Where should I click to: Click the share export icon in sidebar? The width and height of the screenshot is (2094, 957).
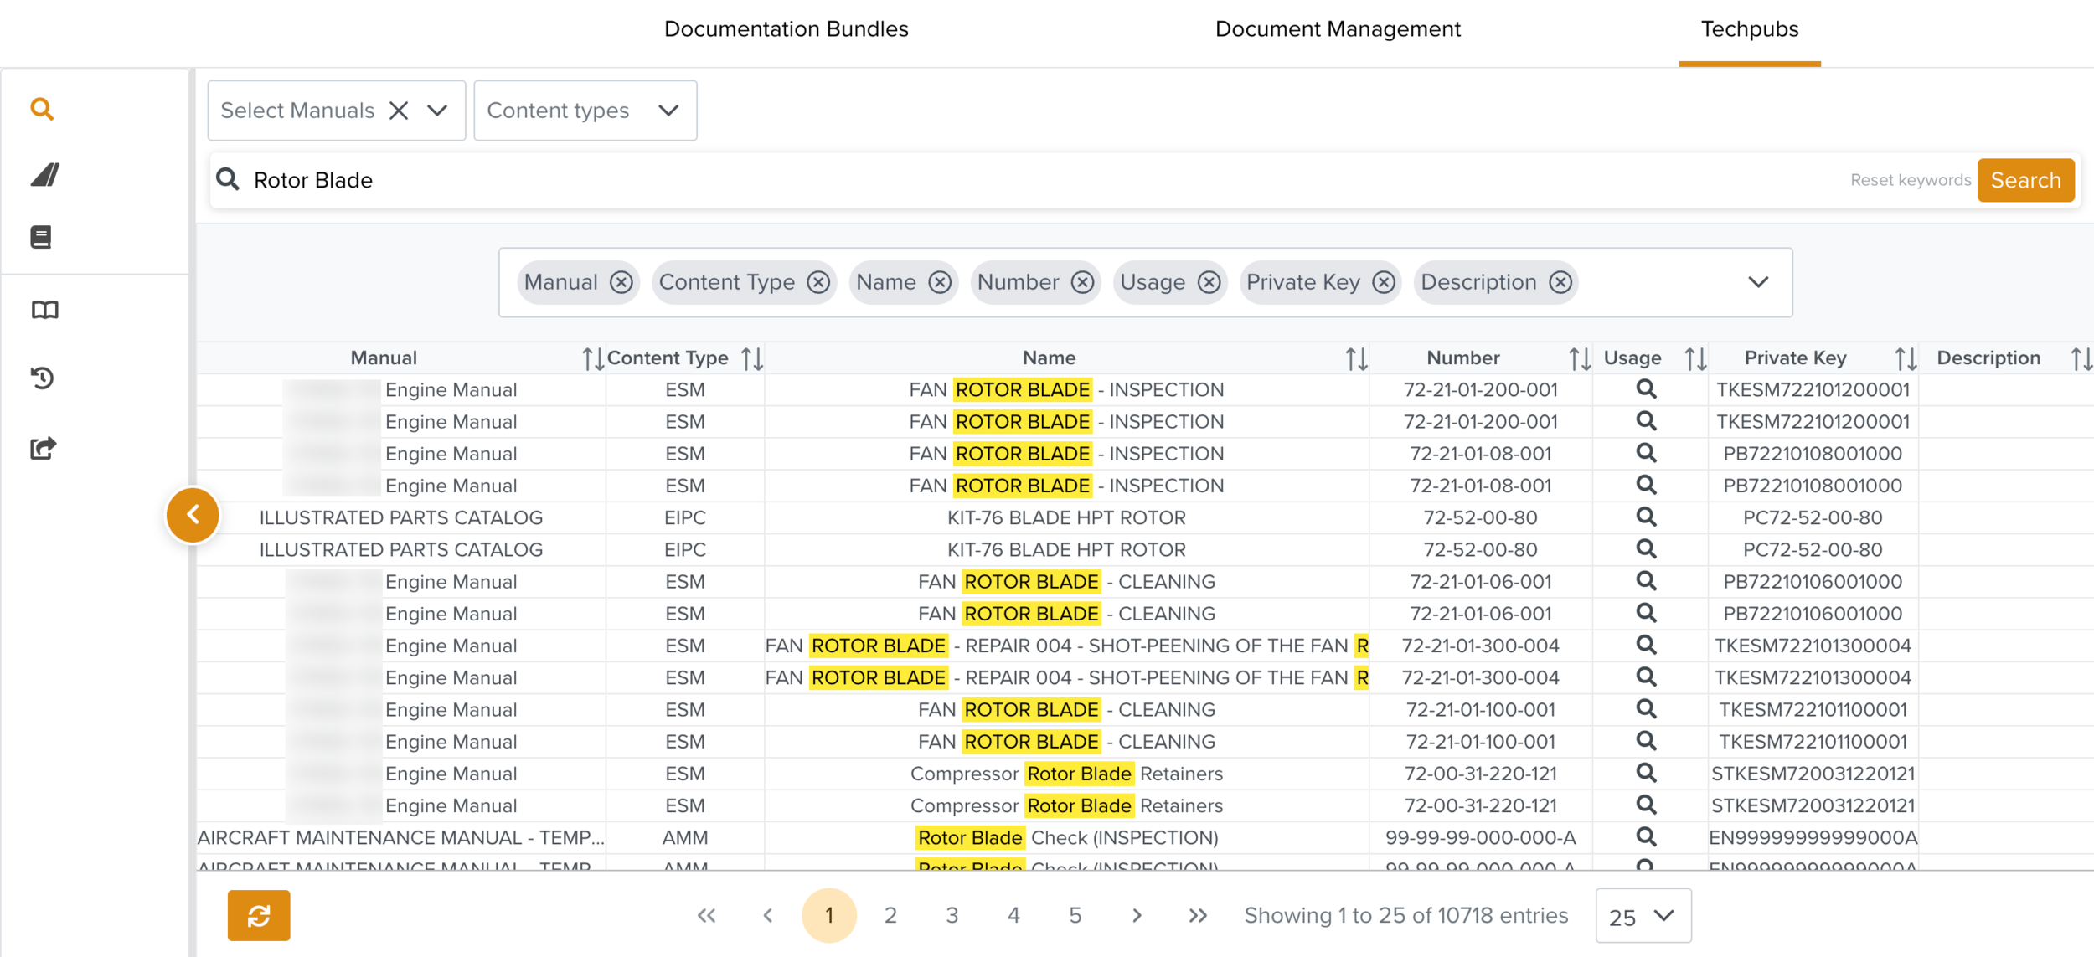click(x=43, y=448)
